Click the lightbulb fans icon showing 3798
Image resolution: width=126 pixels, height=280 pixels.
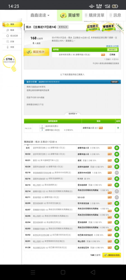(10, 62)
